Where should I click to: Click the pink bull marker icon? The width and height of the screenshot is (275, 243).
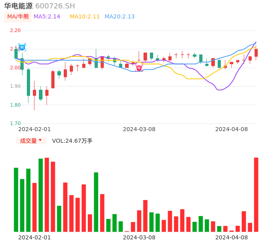click(x=139, y=68)
